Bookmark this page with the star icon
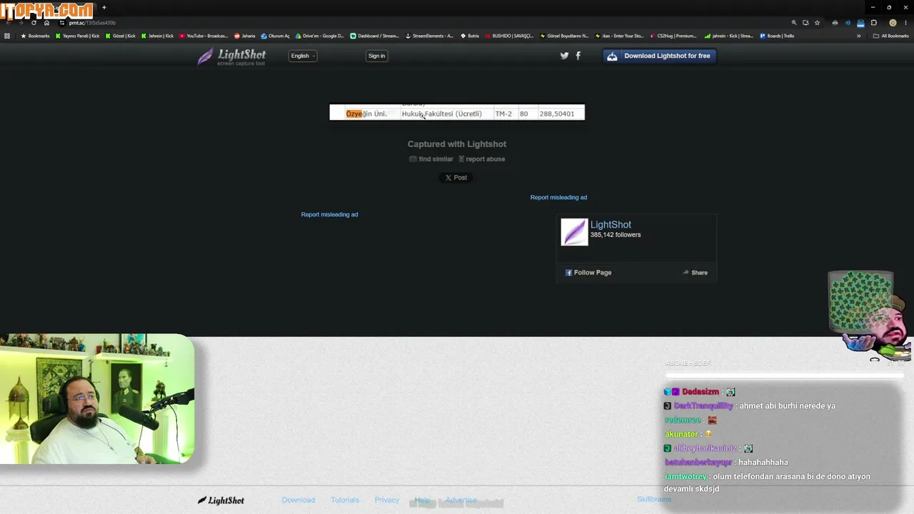 click(818, 23)
